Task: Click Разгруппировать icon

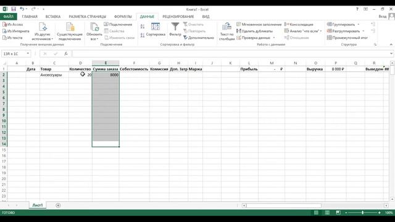Action: (329, 31)
